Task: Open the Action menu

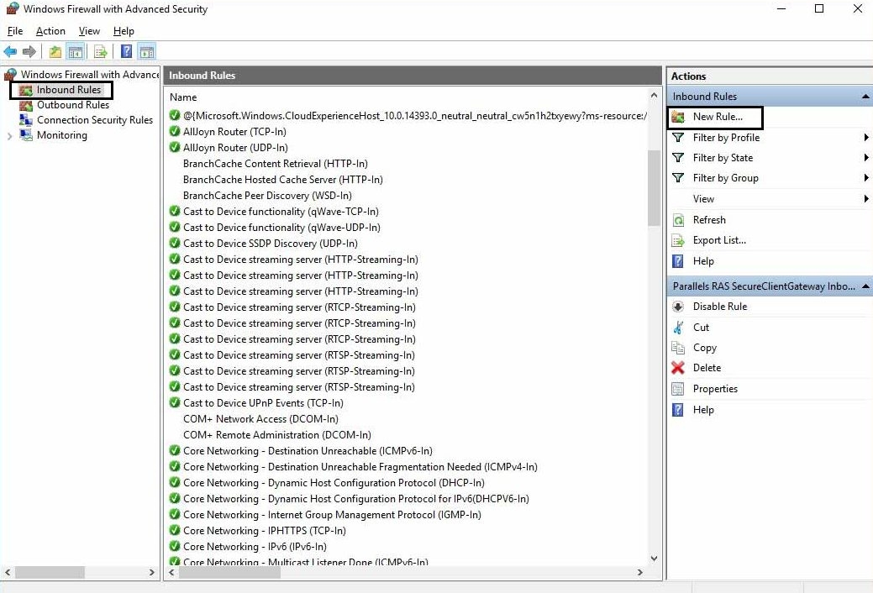Action: pos(50,30)
